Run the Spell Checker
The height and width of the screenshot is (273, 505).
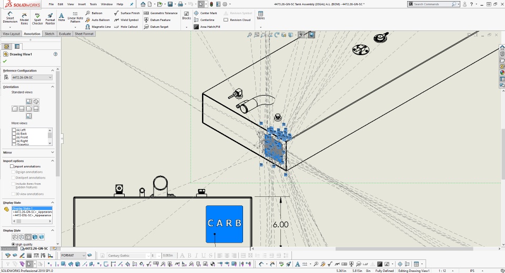(x=37, y=19)
